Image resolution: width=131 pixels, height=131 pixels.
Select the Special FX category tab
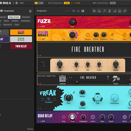pyautogui.click(x=8, y=25)
